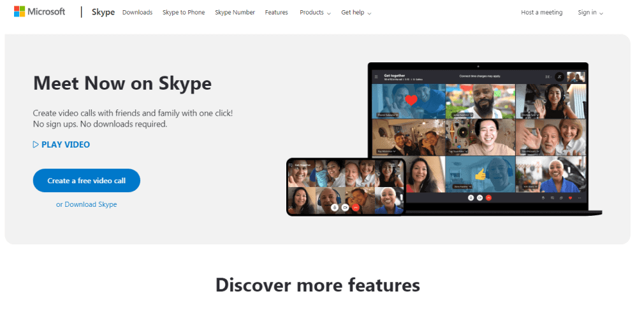Image resolution: width=635 pixels, height=322 pixels.
Task: Go to Skype to Phone page
Action: (x=184, y=13)
